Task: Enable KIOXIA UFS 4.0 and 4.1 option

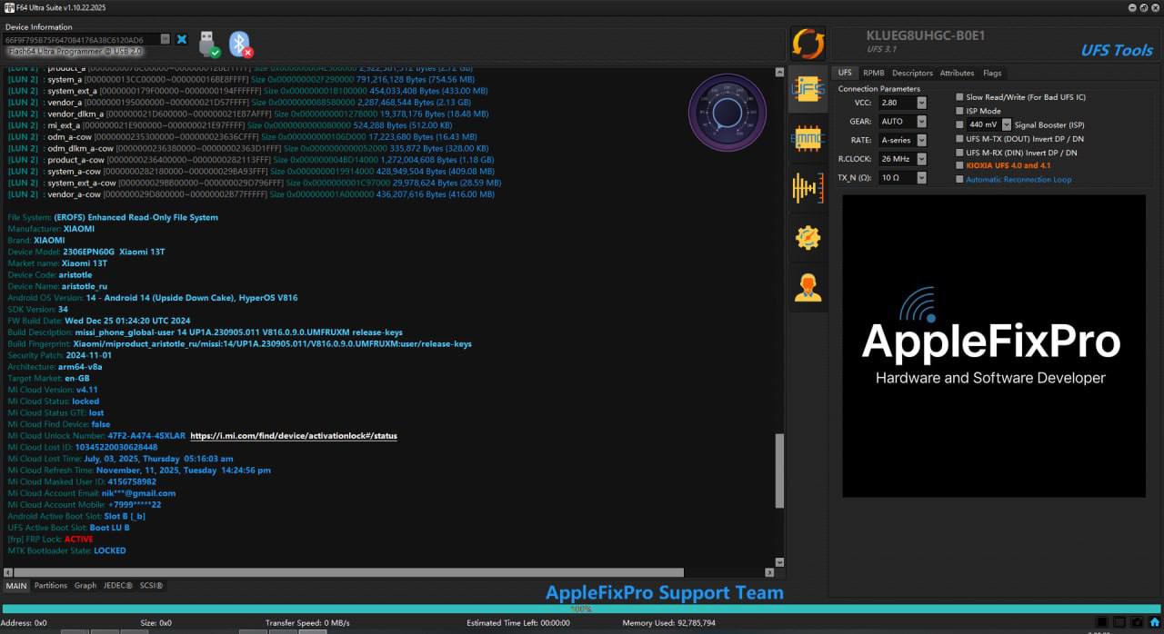Action: click(x=959, y=165)
